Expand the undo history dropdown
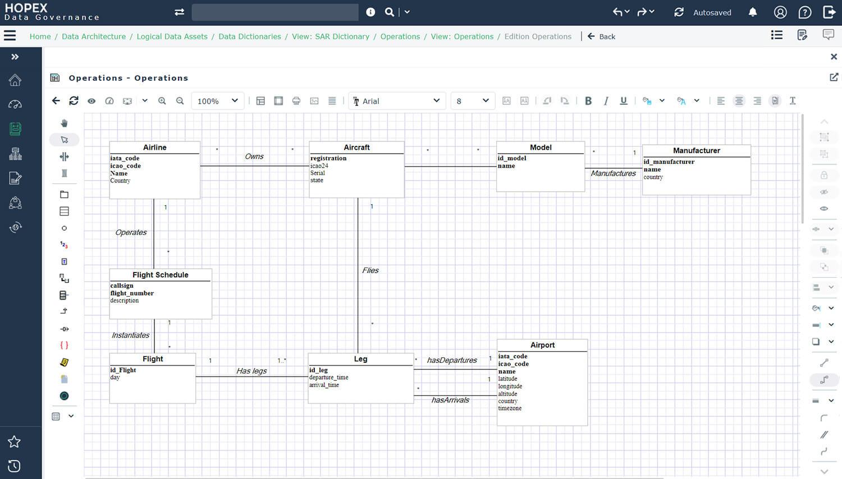The height and width of the screenshot is (479, 842). tap(627, 12)
